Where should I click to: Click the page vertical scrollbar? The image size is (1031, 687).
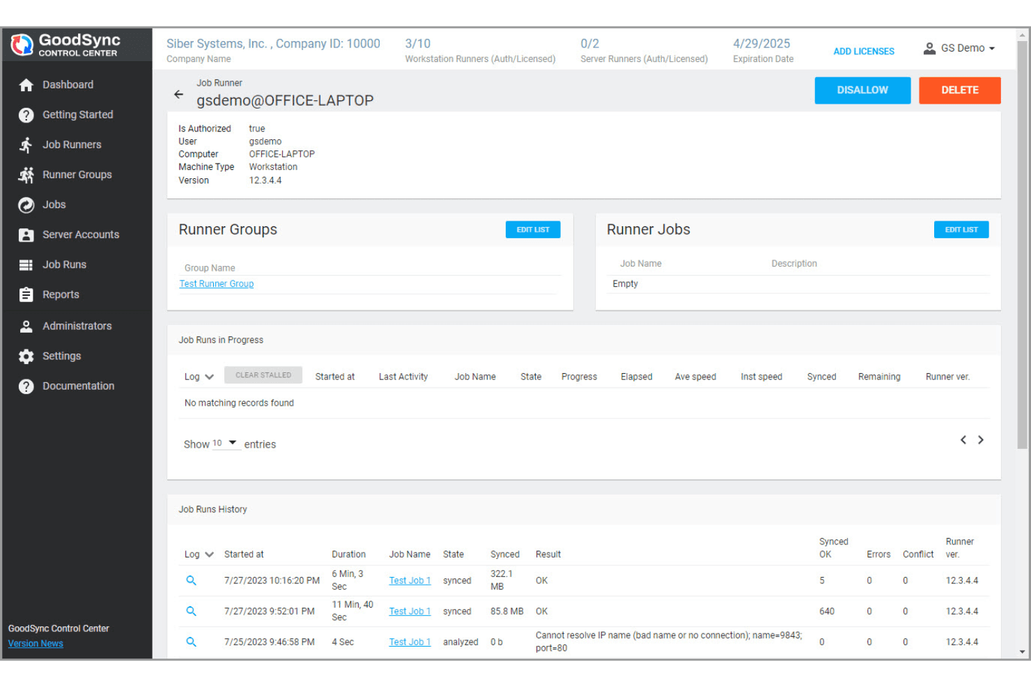click(1022, 244)
